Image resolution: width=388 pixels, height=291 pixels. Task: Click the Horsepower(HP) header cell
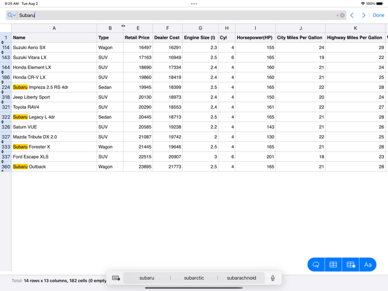coord(255,37)
